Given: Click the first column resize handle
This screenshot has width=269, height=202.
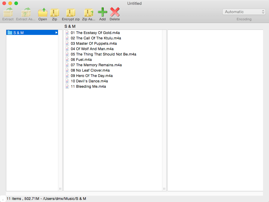Looking at the screenshot, I should click(x=60, y=189).
